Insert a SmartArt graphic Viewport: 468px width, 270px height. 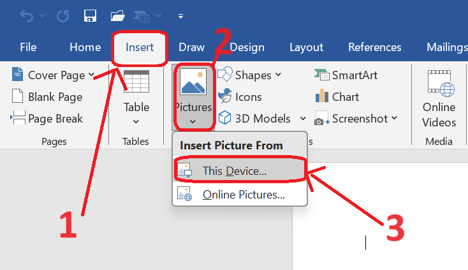pos(346,75)
